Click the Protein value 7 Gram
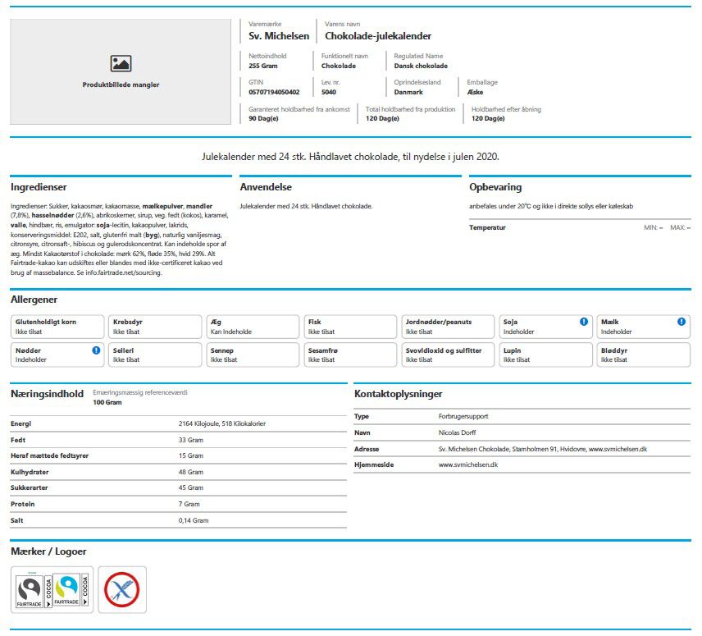702x636 pixels. point(189,505)
